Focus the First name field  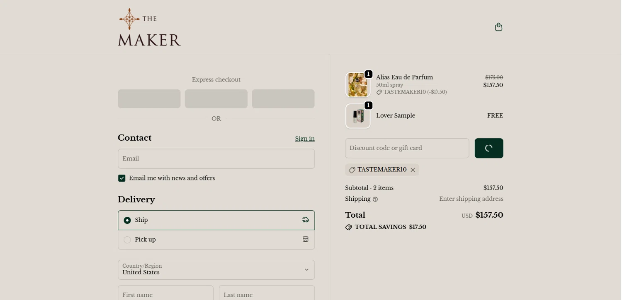pyautogui.click(x=165, y=293)
